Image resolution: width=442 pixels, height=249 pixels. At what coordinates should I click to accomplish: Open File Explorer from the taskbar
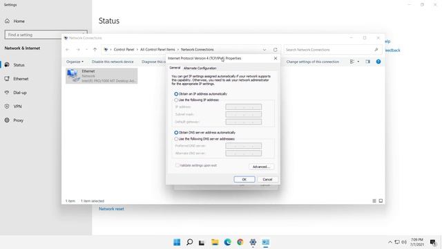215,242
